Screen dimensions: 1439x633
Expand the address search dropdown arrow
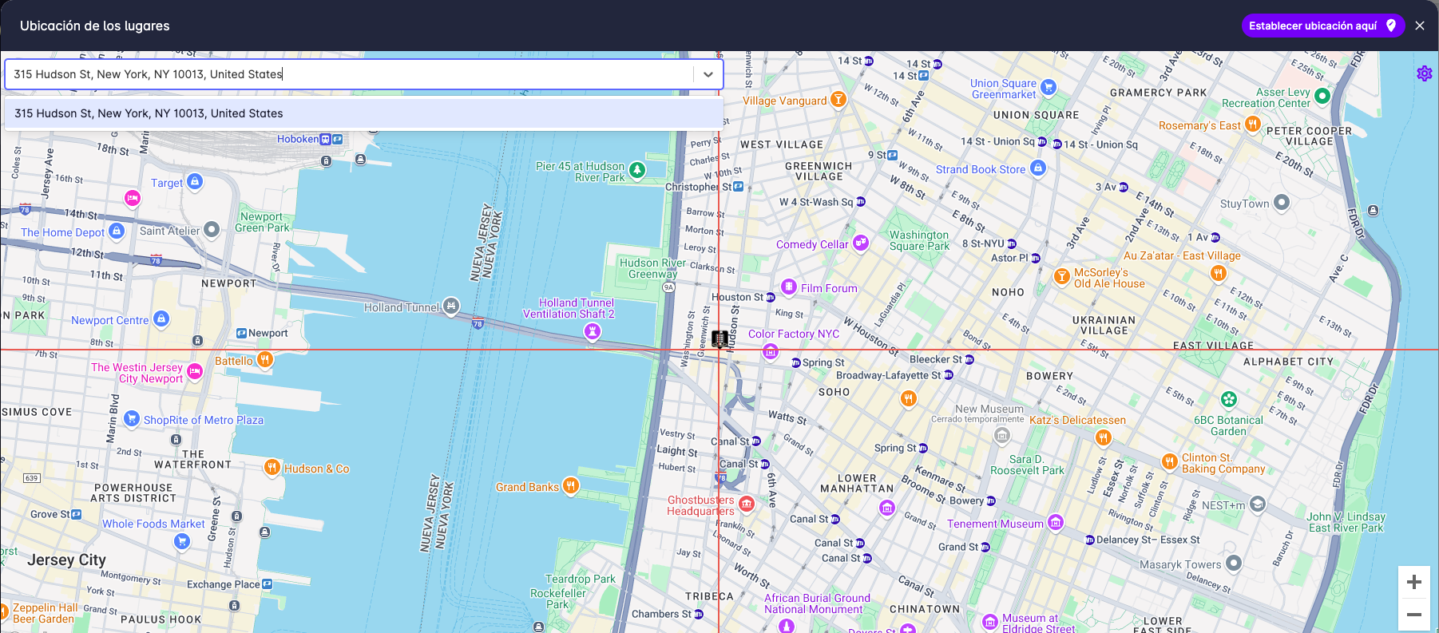point(708,74)
